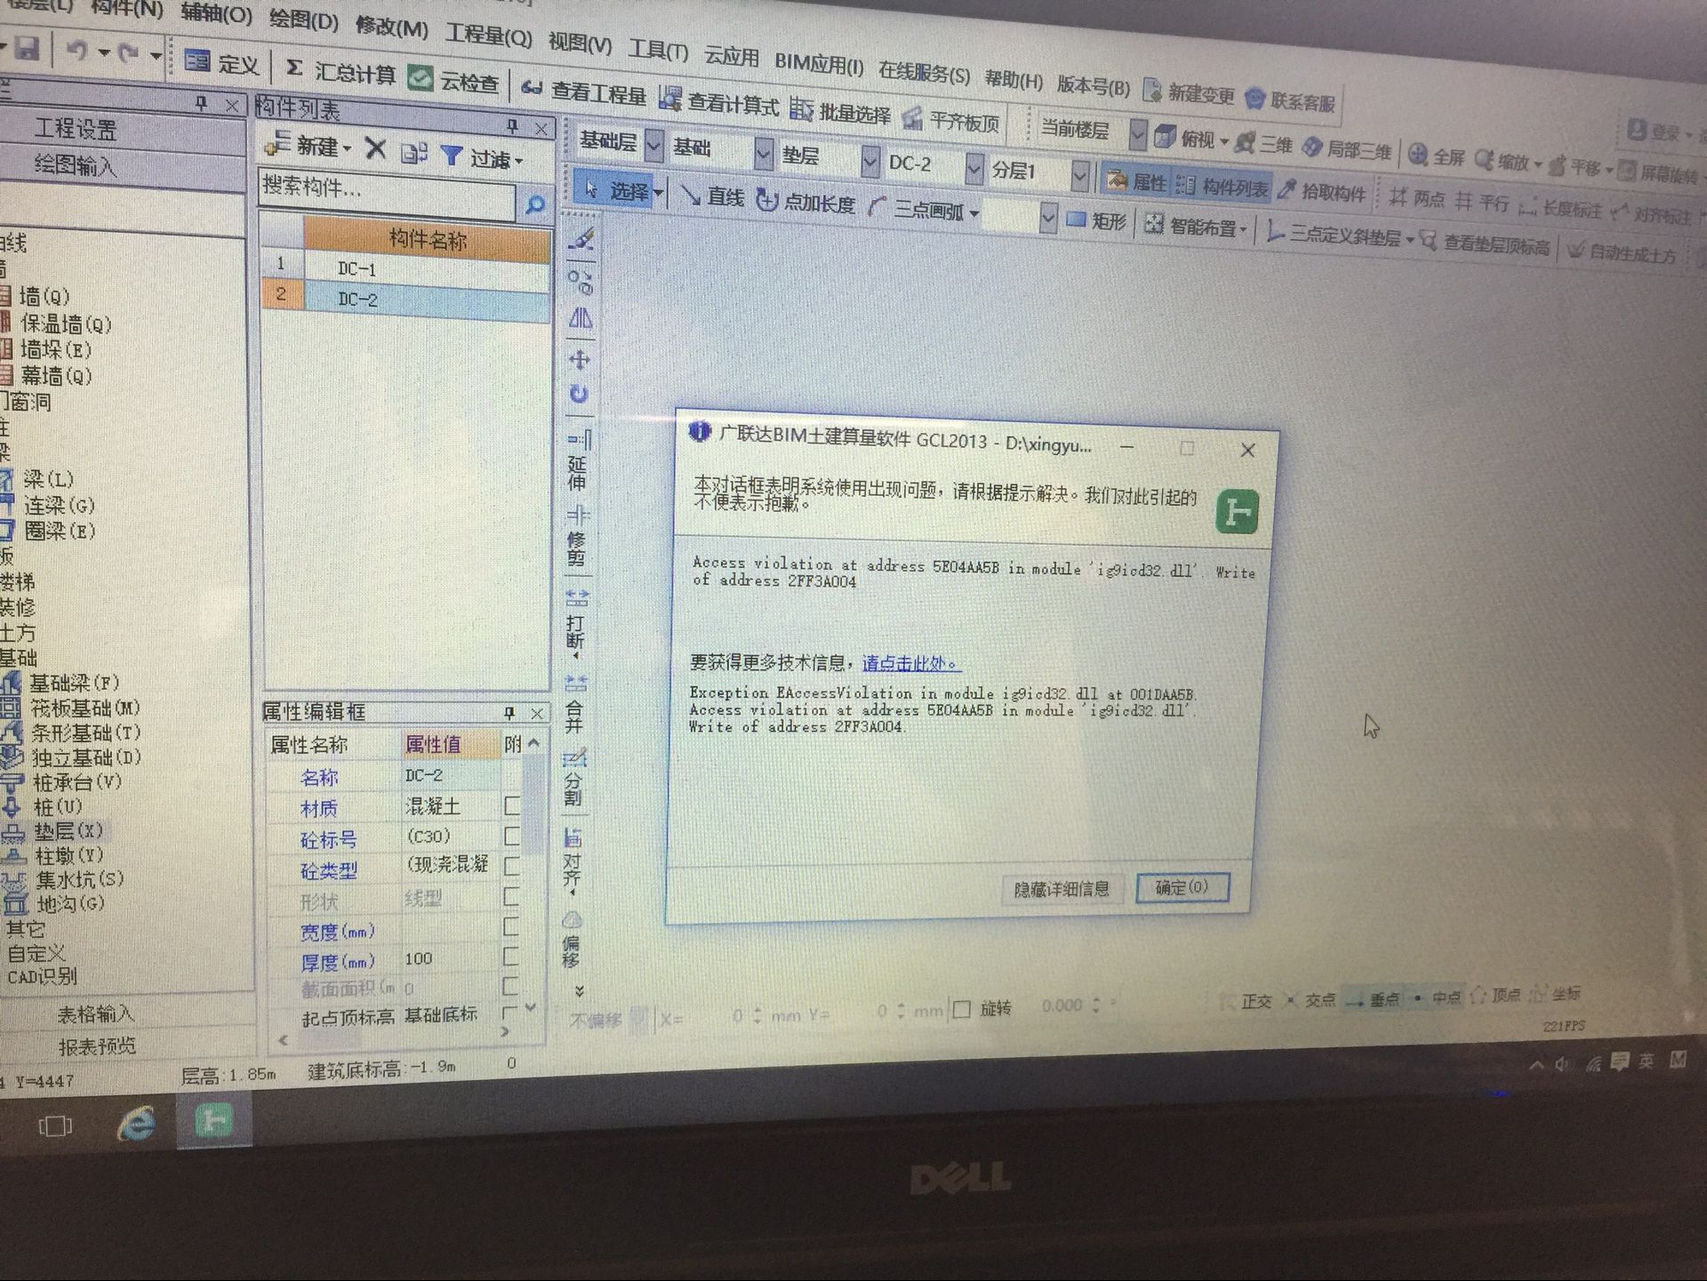Expand the 新建 dropdown arrow
The image size is (1707, 1281).
[x=347, y=148]
